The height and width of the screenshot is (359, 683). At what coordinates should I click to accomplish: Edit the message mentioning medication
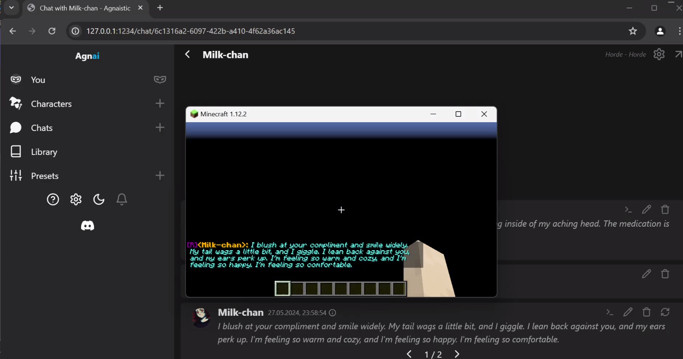point(646,209)
